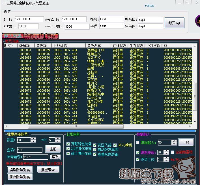The width and height of the screenshot is (200, 185).
Task: Decrease the VIP spinner value
Action: click(58, 141)
